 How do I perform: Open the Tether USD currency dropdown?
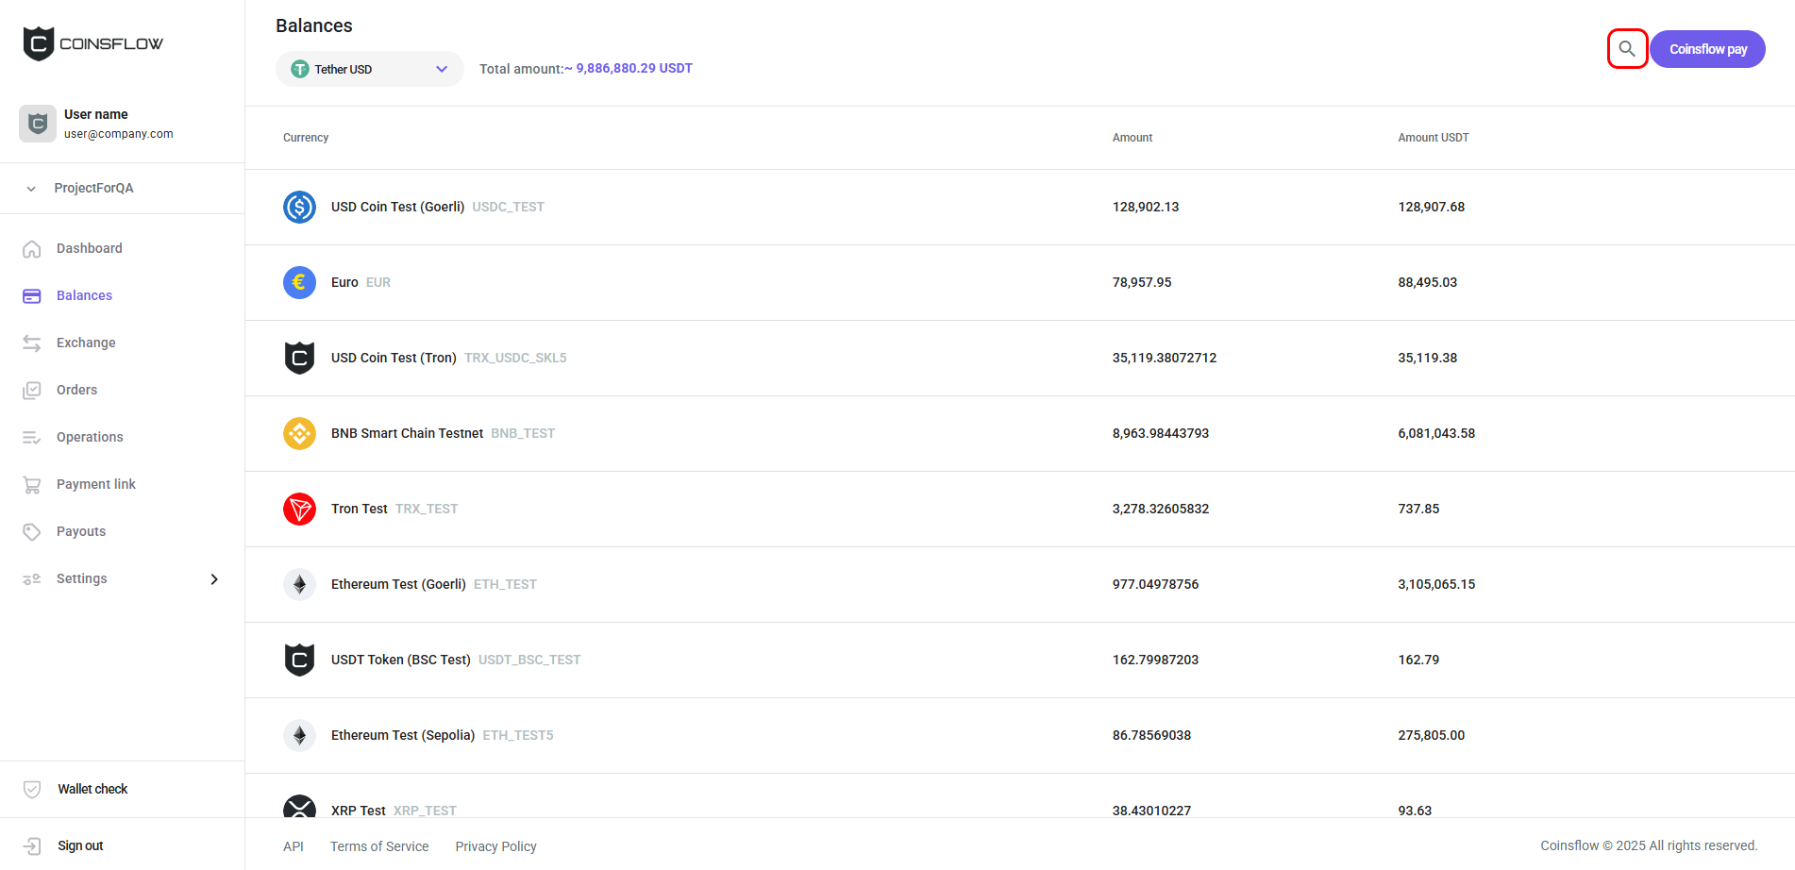coord(369,68)
